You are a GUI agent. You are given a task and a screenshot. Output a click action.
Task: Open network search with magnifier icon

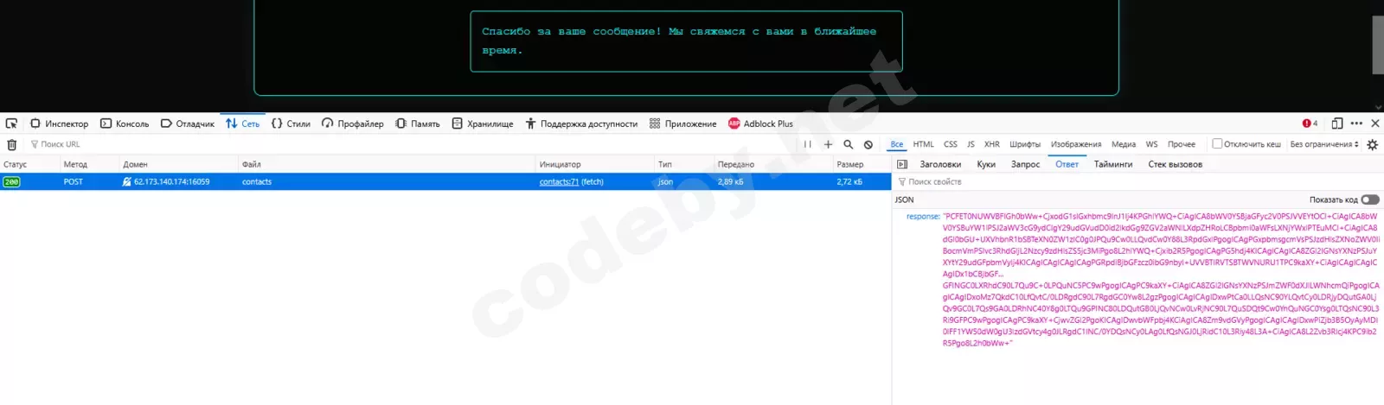[x=849, y=144]
